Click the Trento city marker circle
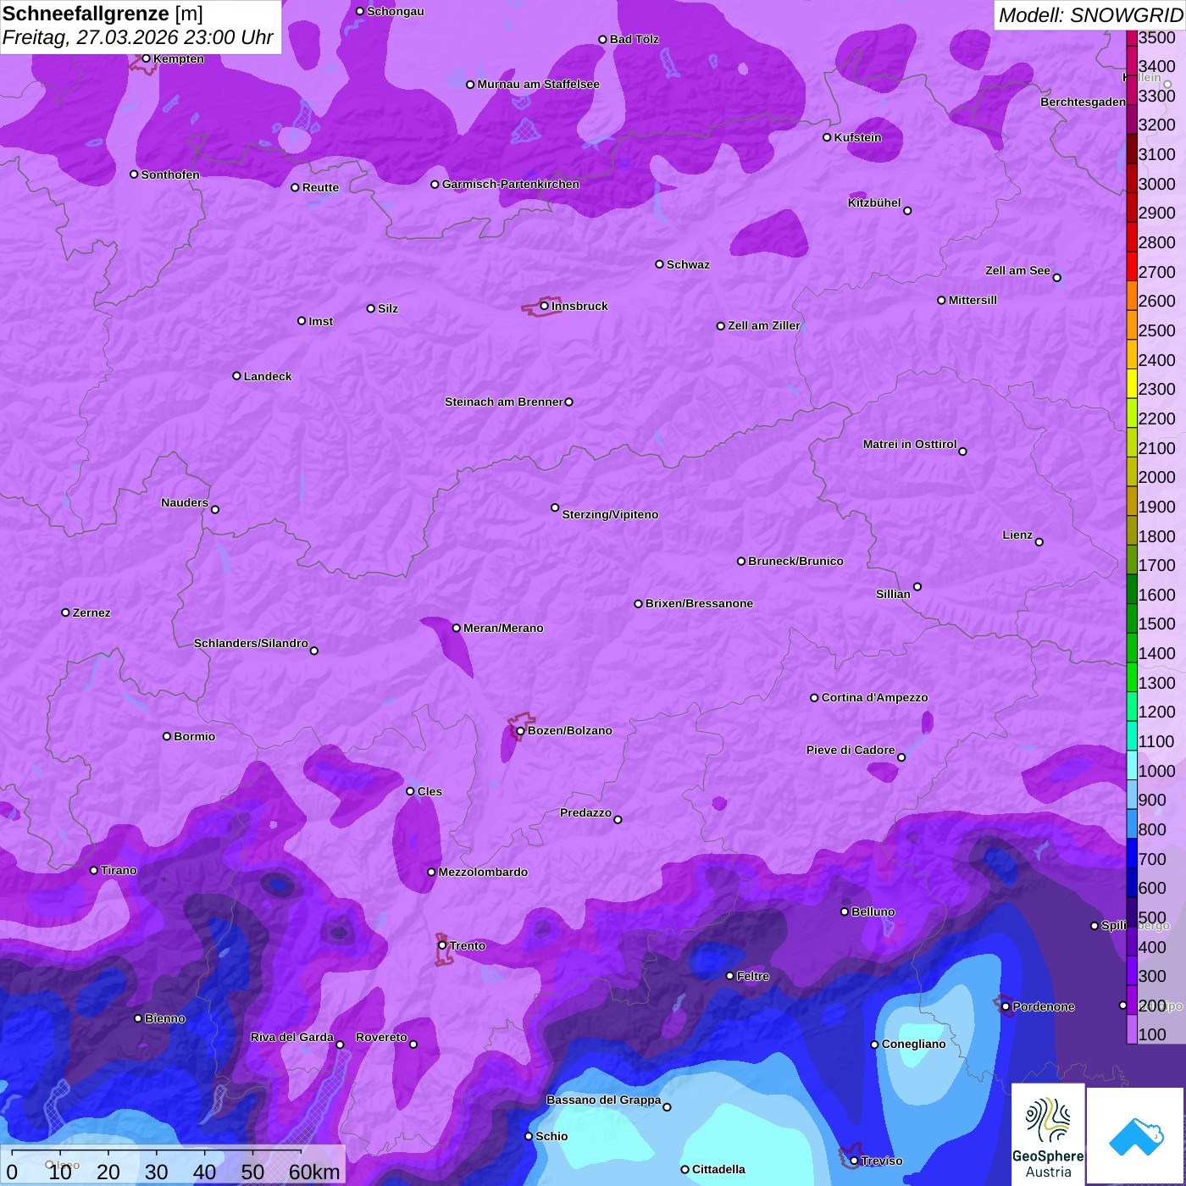1186x1186 pixels. tap(442, 945)
